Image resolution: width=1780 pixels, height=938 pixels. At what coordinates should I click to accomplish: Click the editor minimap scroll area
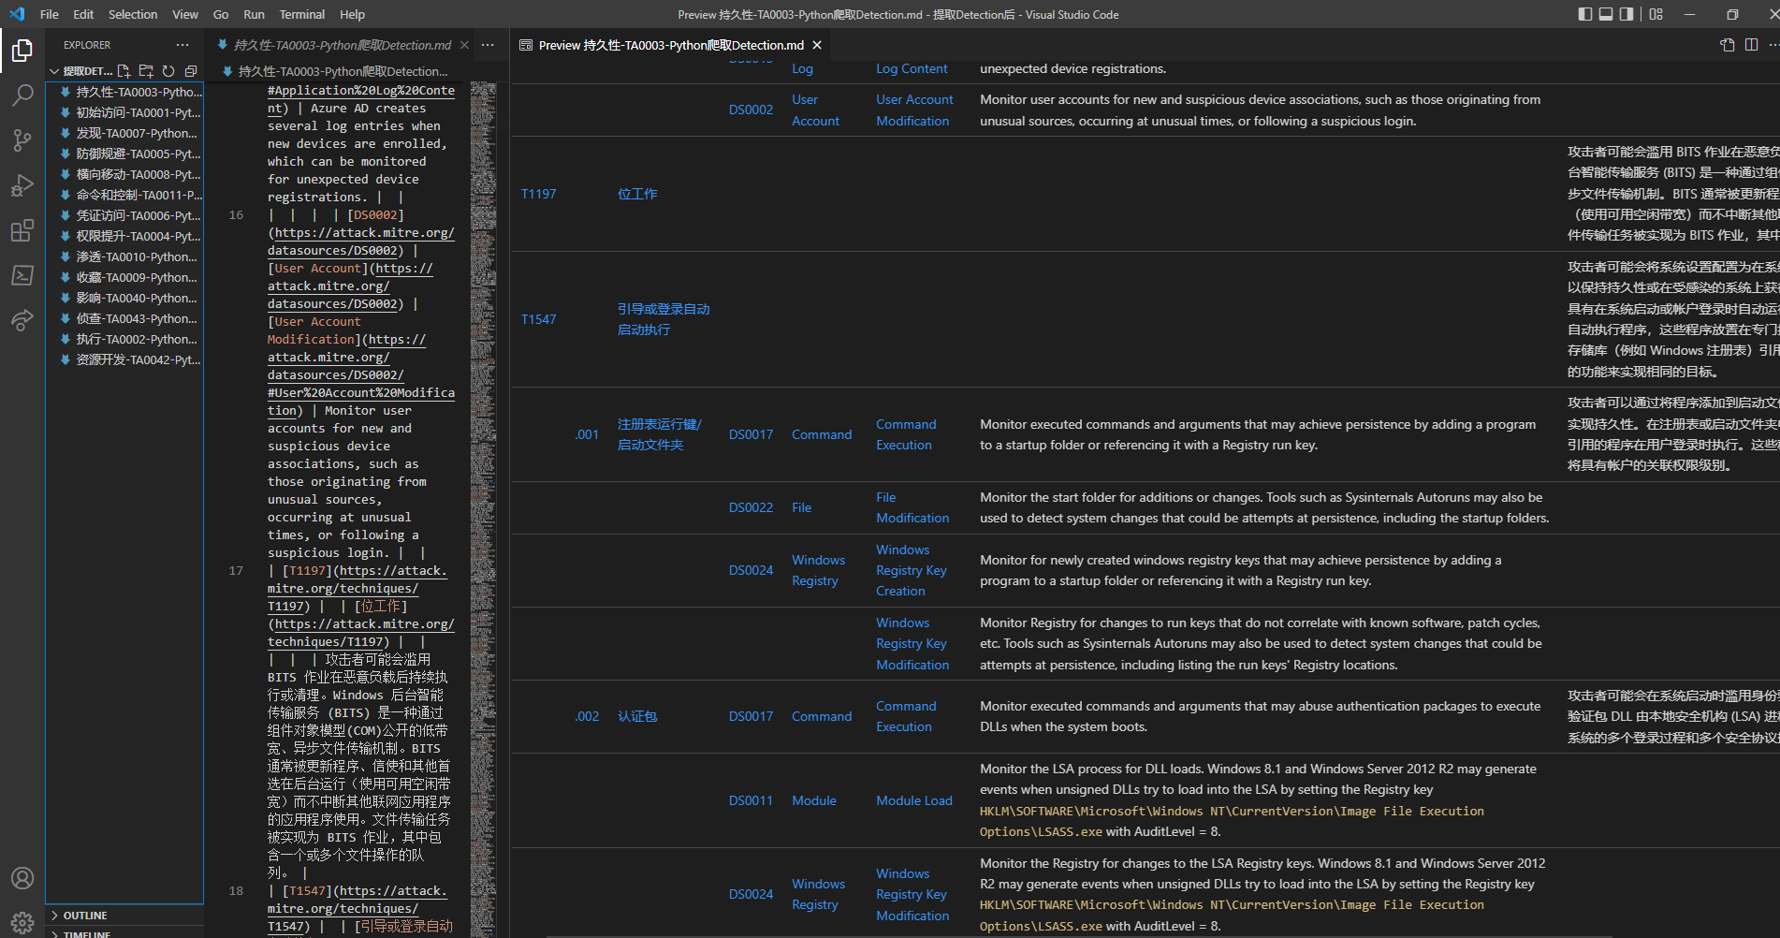click(483, 509)
